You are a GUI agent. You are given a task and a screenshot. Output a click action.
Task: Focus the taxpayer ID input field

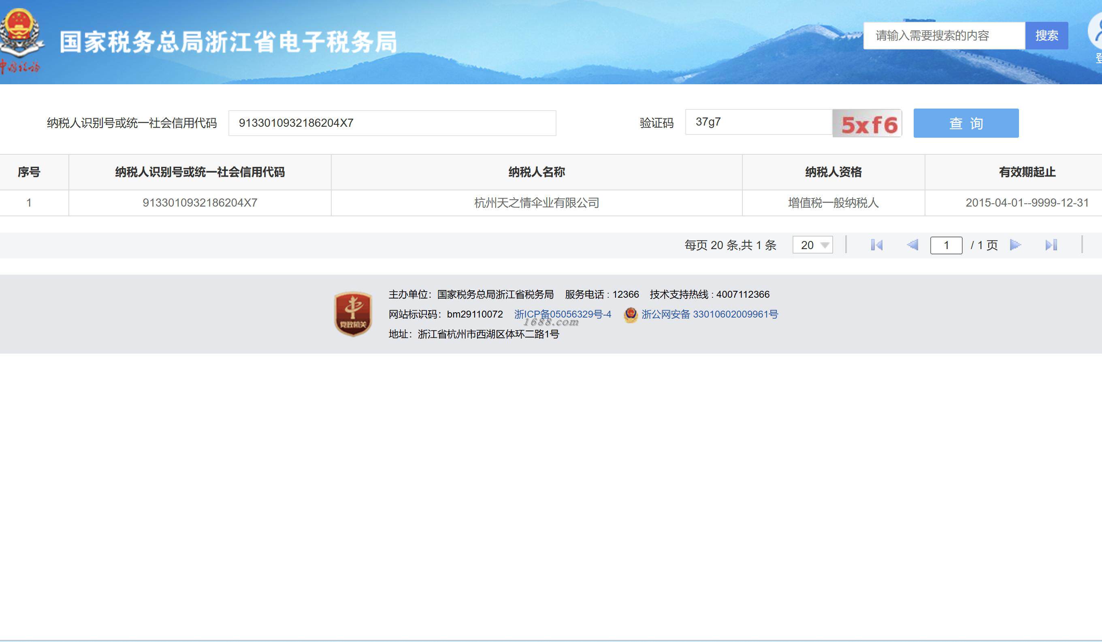pos(392,123)
